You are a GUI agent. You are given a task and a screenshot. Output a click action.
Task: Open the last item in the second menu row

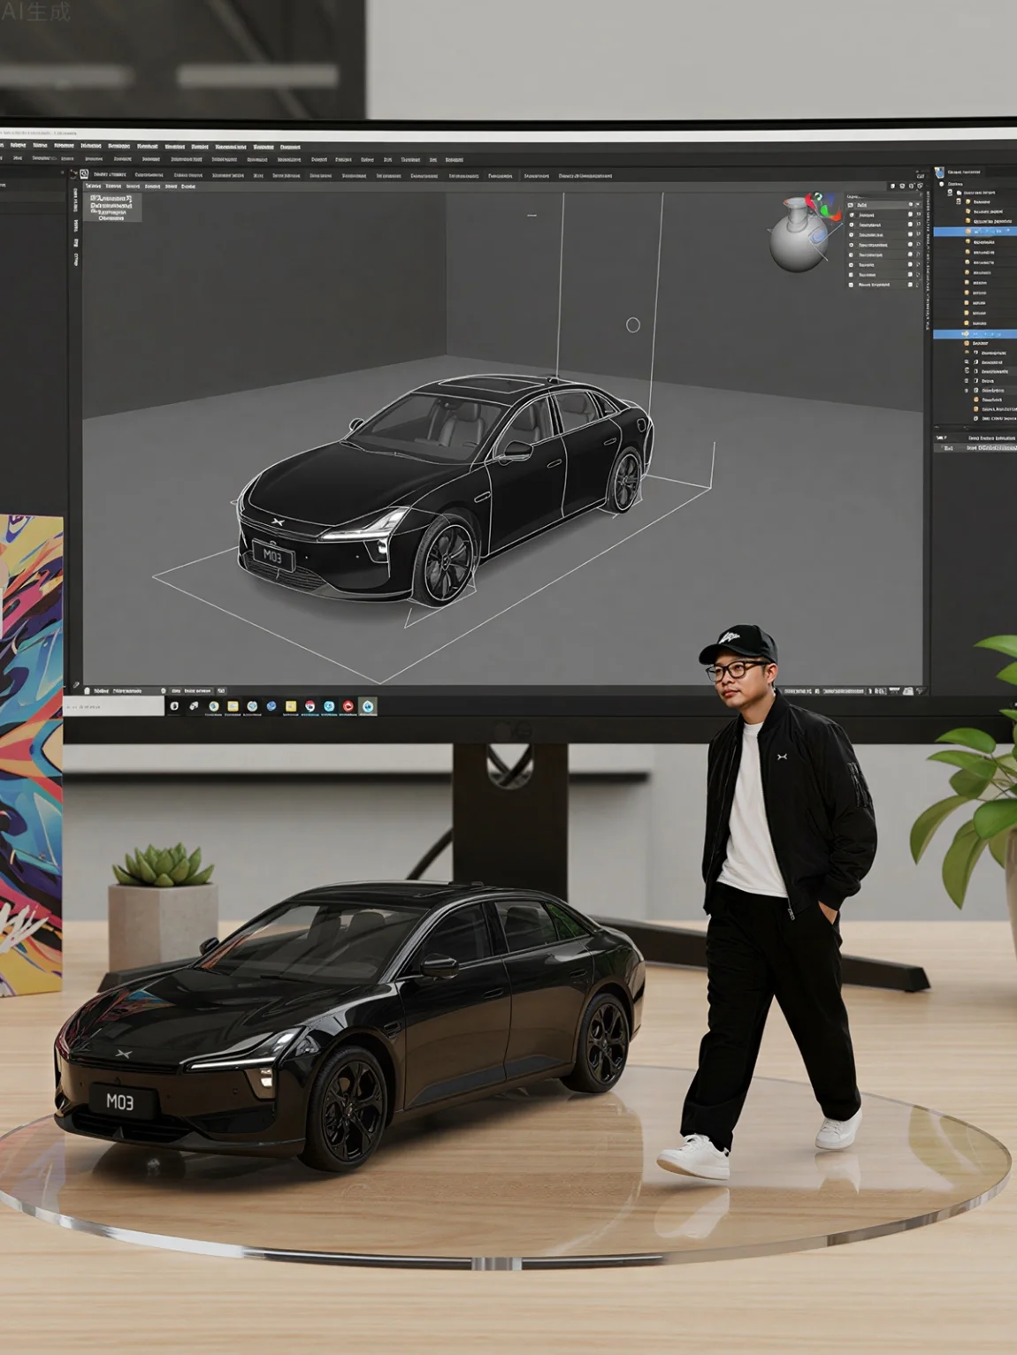click(455, 160)
